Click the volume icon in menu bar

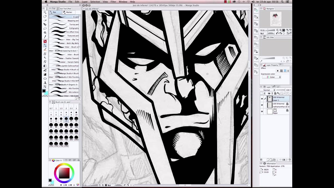pos(253,2)
